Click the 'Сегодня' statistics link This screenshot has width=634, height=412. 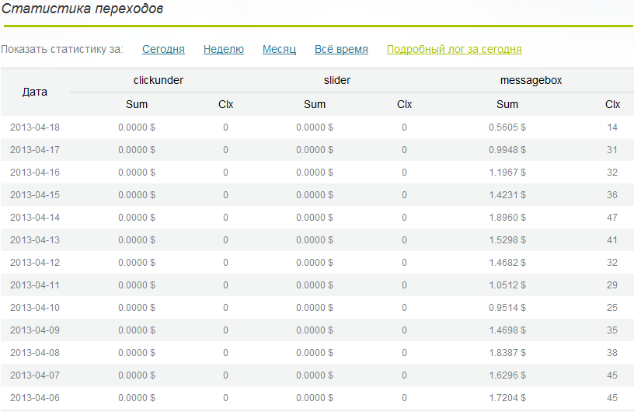coord(163,49)
